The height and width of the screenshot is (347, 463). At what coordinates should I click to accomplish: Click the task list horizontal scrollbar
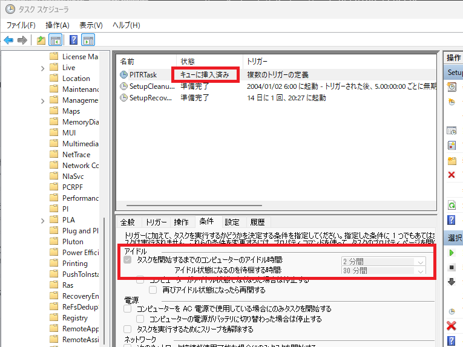click(194, 205)
